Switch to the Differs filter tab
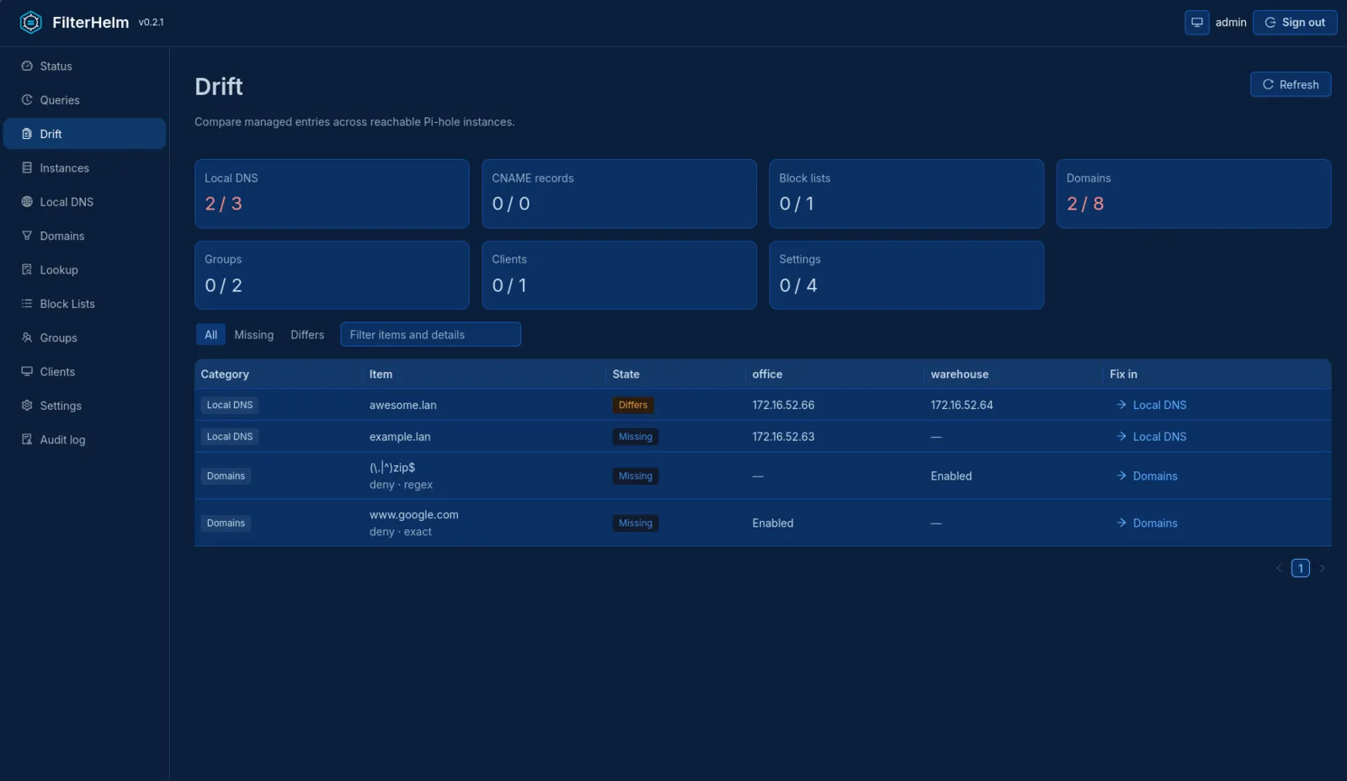This screenshot has width=1347, height=781. (307, 334)
